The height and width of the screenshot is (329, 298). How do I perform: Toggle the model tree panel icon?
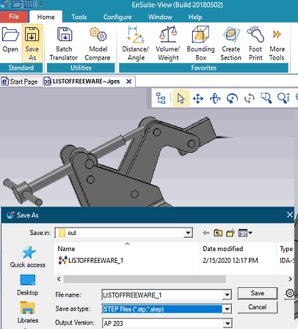pos(161,98)
